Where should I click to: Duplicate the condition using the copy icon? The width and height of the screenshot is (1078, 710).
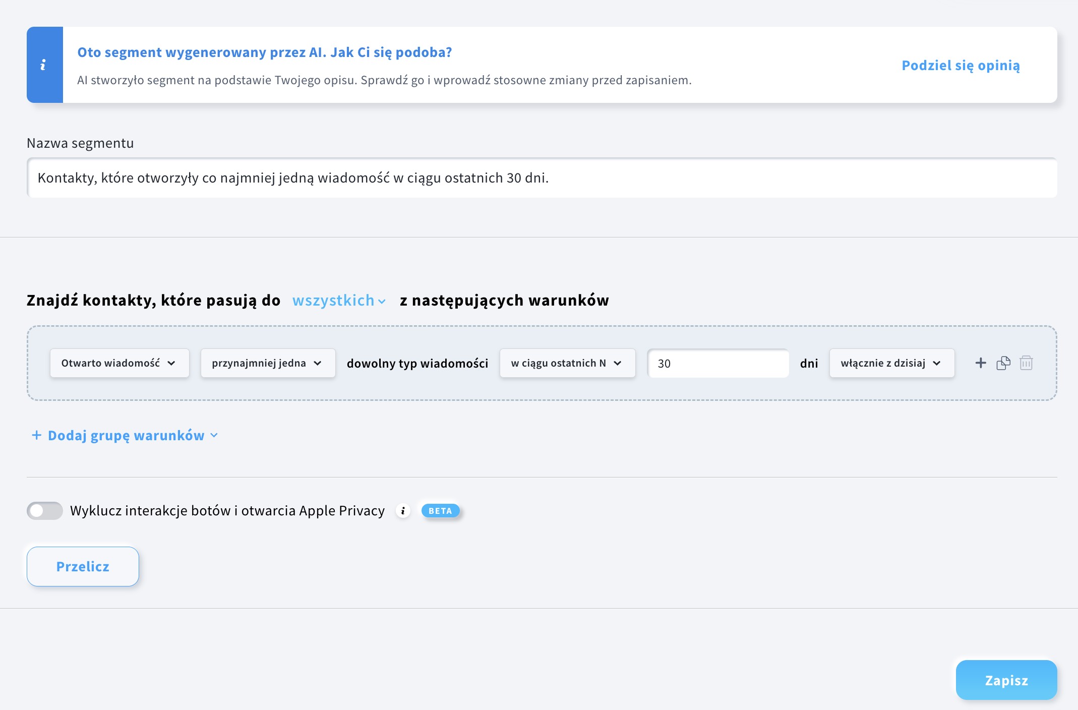tap(1003, 363)
